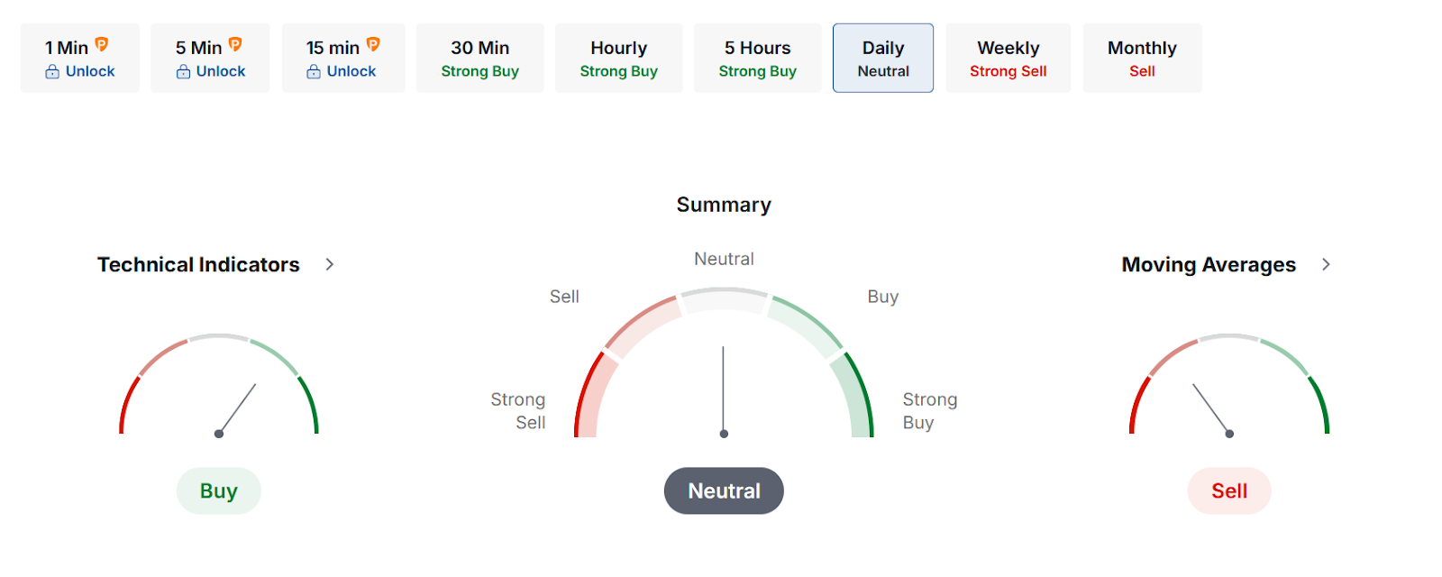
Task: Click the pro badge icon on 15 min
Action: 373,44
